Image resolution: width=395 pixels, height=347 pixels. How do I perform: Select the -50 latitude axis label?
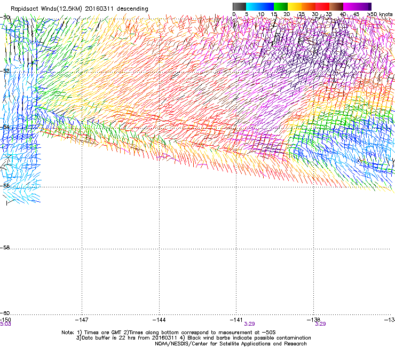pos(5,18)
